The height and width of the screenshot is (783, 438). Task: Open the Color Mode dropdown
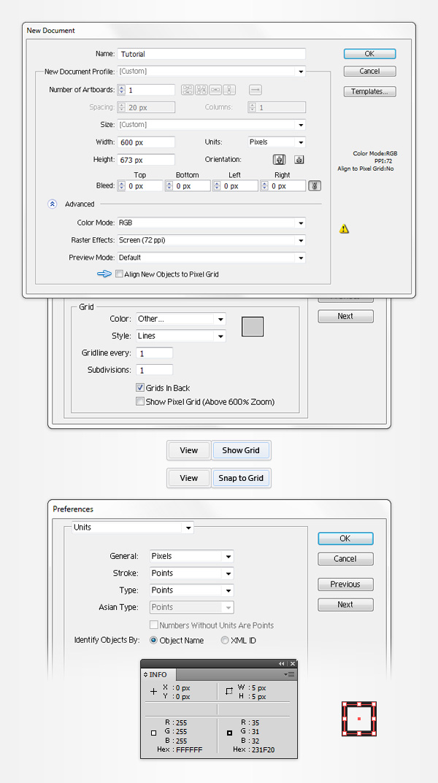(x=300, y=223)
